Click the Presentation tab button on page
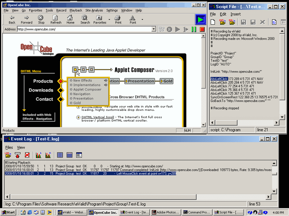The width and height of the screenshot is (289, 216). coord(139,81)
